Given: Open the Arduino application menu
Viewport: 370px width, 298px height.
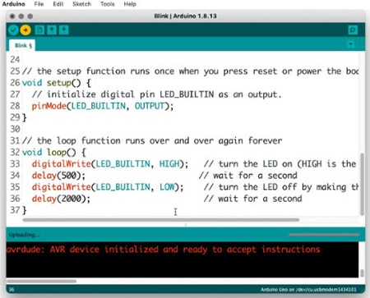Looking at the screenshot, I should click(x=13, y=4).
